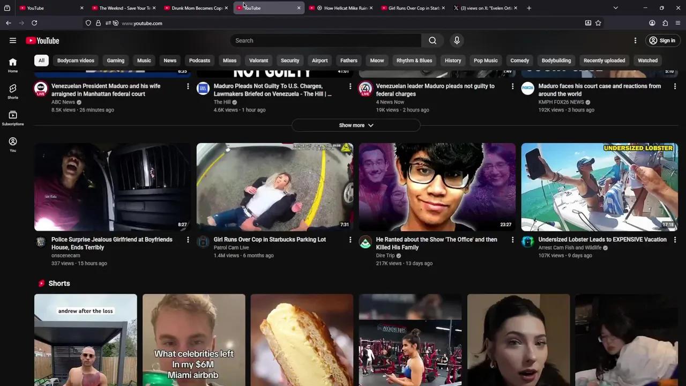Screen dimensions: 686x386
Task: Open the guide hamburger menu
Action: coord(13,40)
